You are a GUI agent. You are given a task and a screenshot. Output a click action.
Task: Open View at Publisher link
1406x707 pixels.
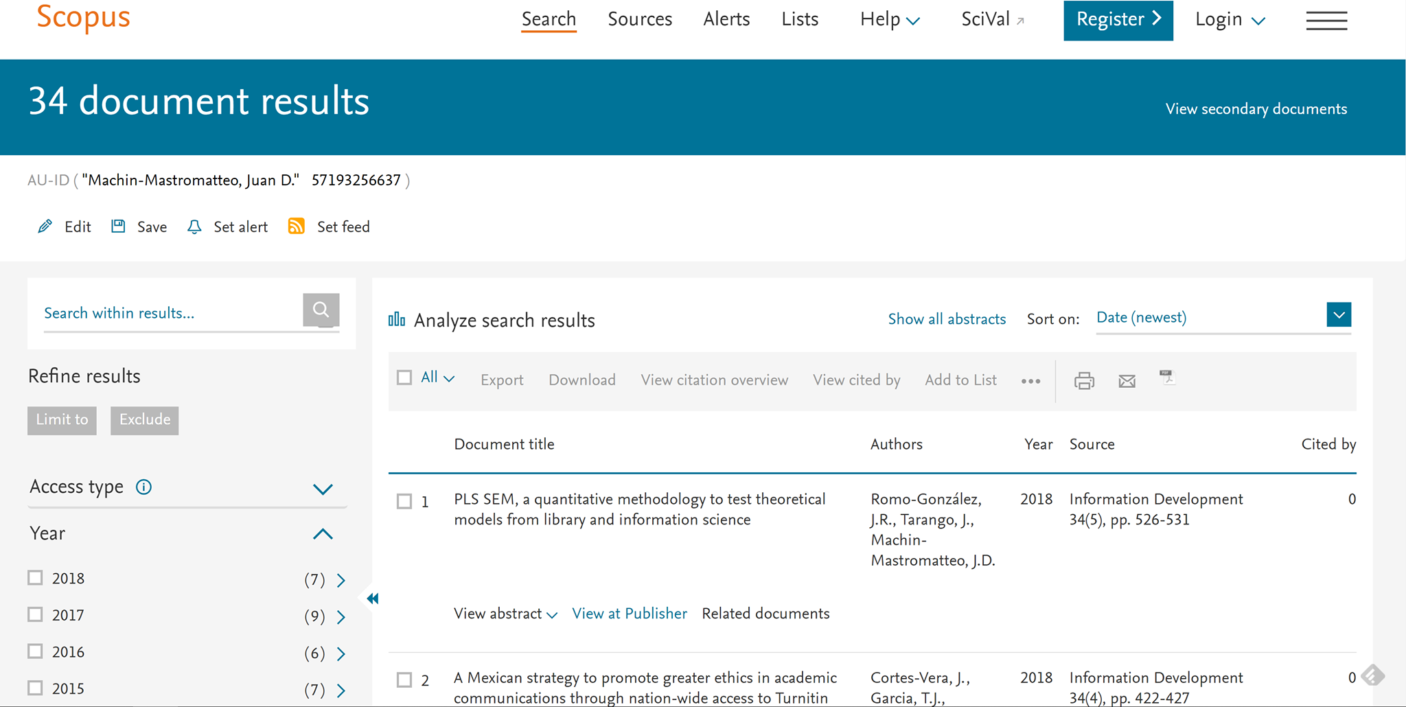629,614
